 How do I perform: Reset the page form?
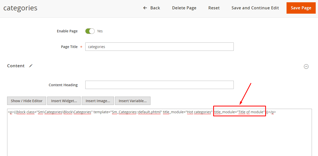click(x=214, y=8)
